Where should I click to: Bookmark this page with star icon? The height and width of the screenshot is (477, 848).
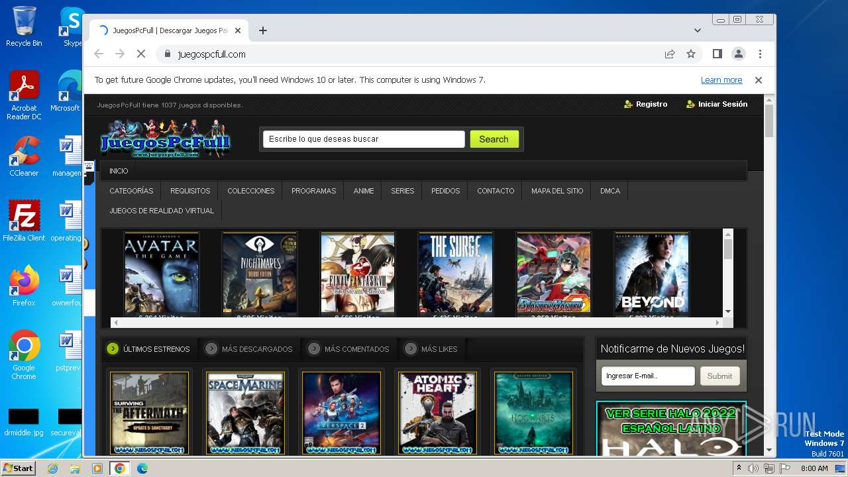pyautogui.click(x=691, y=54)
